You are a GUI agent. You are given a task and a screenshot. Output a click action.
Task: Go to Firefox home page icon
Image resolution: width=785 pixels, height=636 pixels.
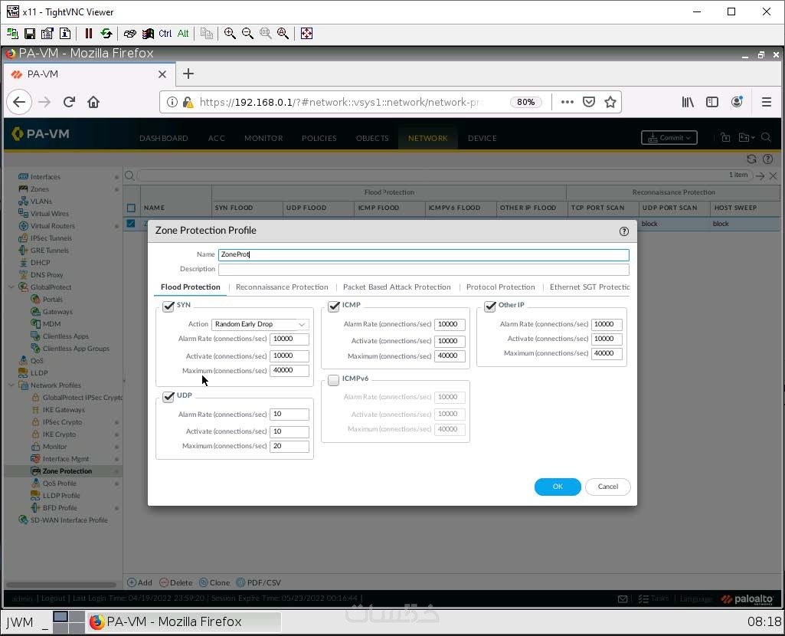93,102
